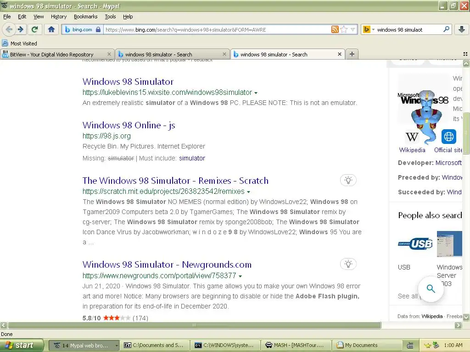This screenshot has width=470, height=352.
Task: Open My Documents from the taskbar
Action: pyautogui.click(x=367, y=345)
